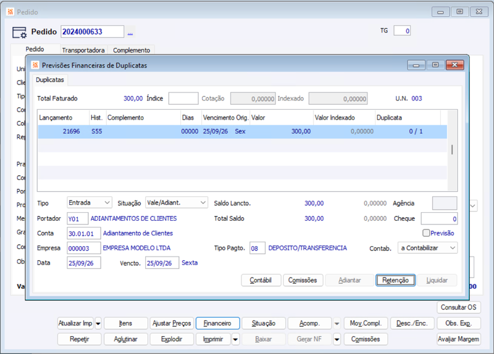
Task: Click the vertical scrollbar of the duplicatas grid
Action: pyautogui.click(x=452, y=150)
